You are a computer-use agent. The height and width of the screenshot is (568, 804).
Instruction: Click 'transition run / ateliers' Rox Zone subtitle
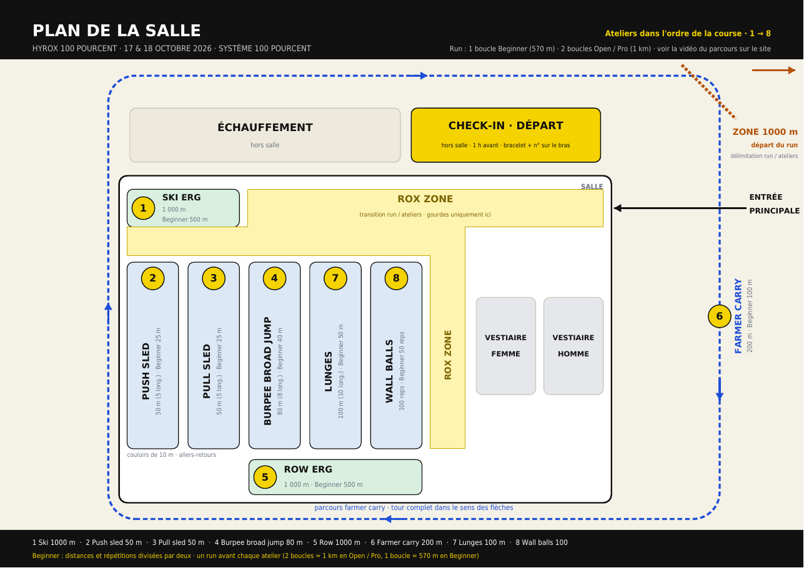tap(425, 215)
